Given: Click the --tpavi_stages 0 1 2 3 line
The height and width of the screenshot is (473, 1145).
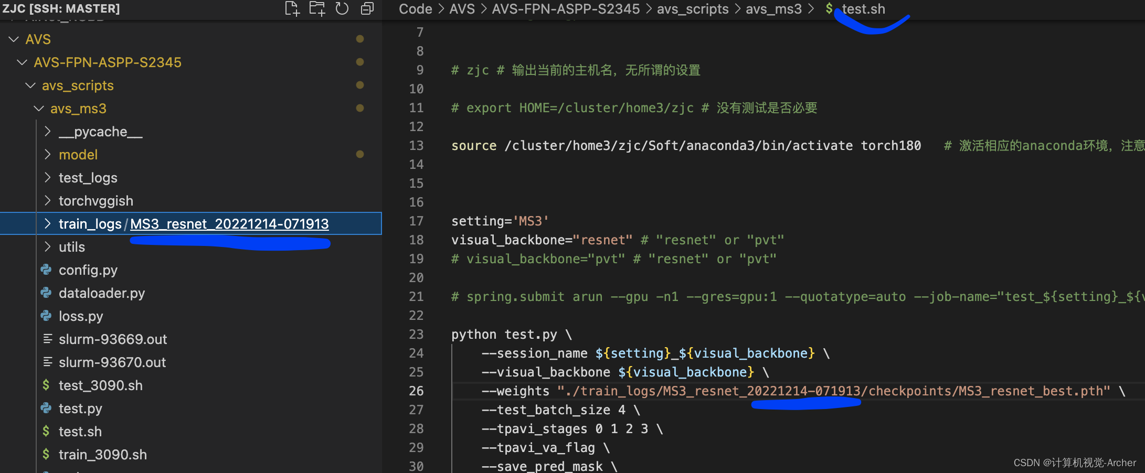Looking at the screenshot, I should point(572,428).
